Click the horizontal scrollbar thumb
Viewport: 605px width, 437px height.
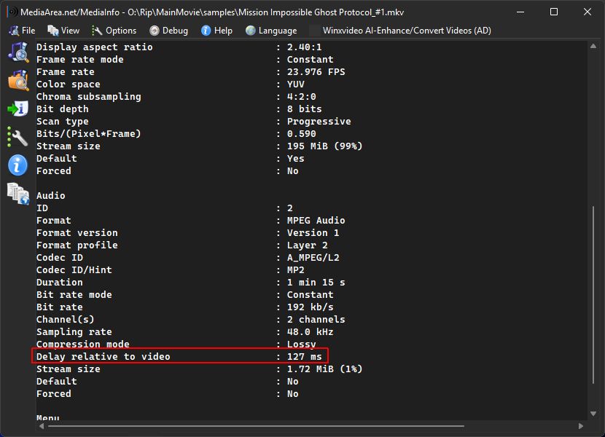256,426
